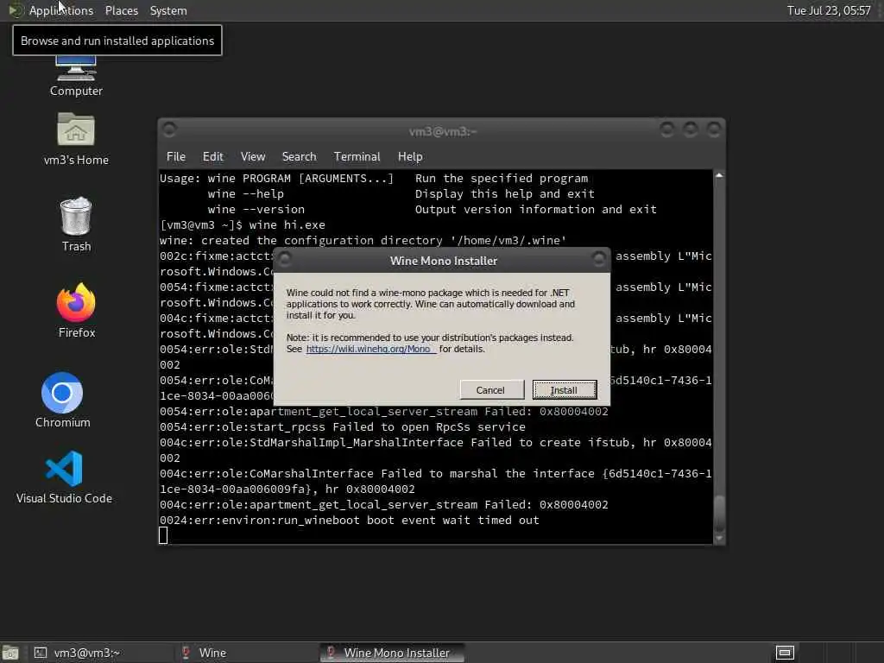Open the terminal Edit menu
Viewport: 884px width, 663px height.
click(x=212, y=157)
